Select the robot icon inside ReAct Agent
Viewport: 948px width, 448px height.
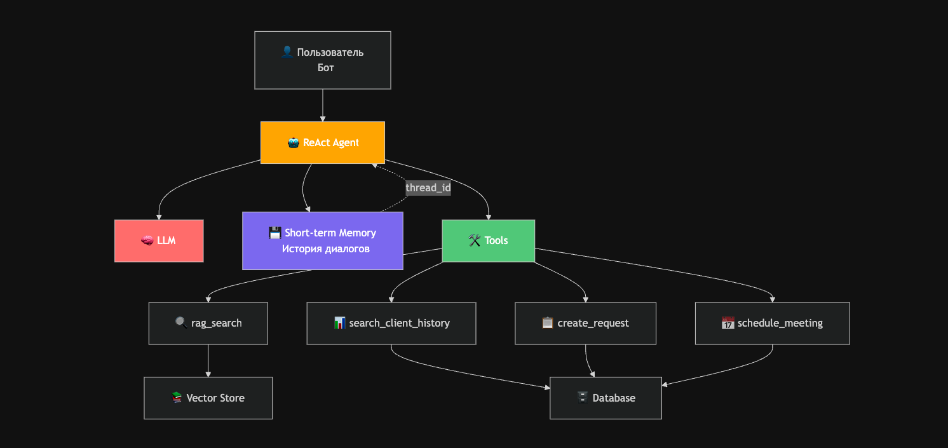pyautogui.click(x=293, y=142)
